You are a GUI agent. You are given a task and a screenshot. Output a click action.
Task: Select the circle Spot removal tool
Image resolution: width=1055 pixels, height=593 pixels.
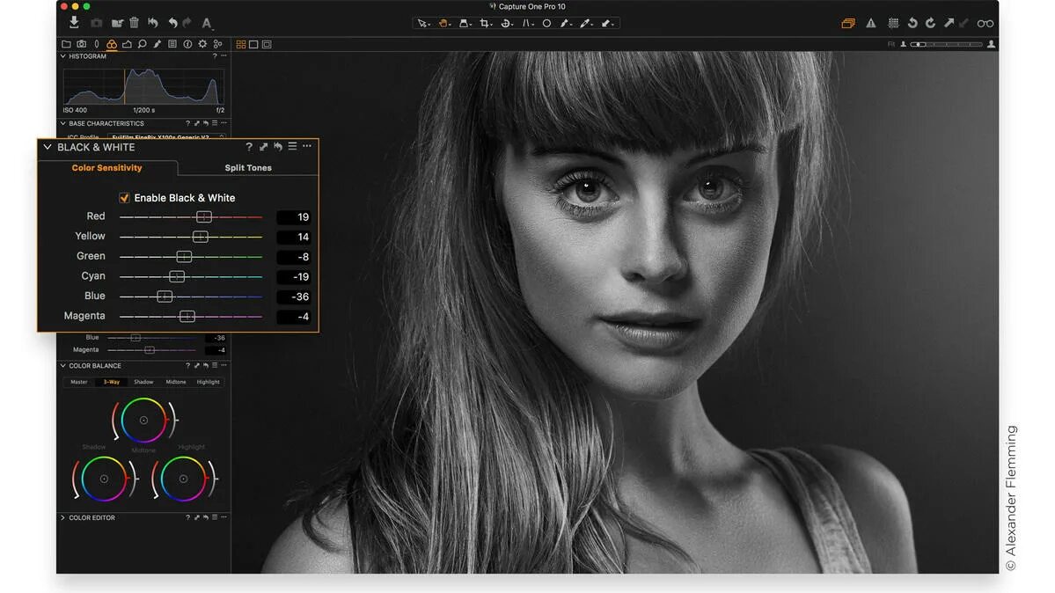[546, 23]
